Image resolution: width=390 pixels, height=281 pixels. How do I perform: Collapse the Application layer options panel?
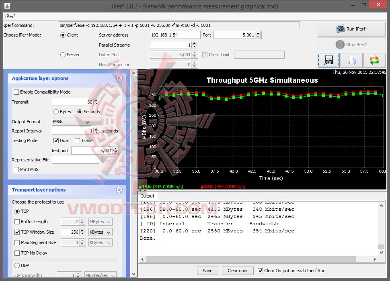point(119,78)
